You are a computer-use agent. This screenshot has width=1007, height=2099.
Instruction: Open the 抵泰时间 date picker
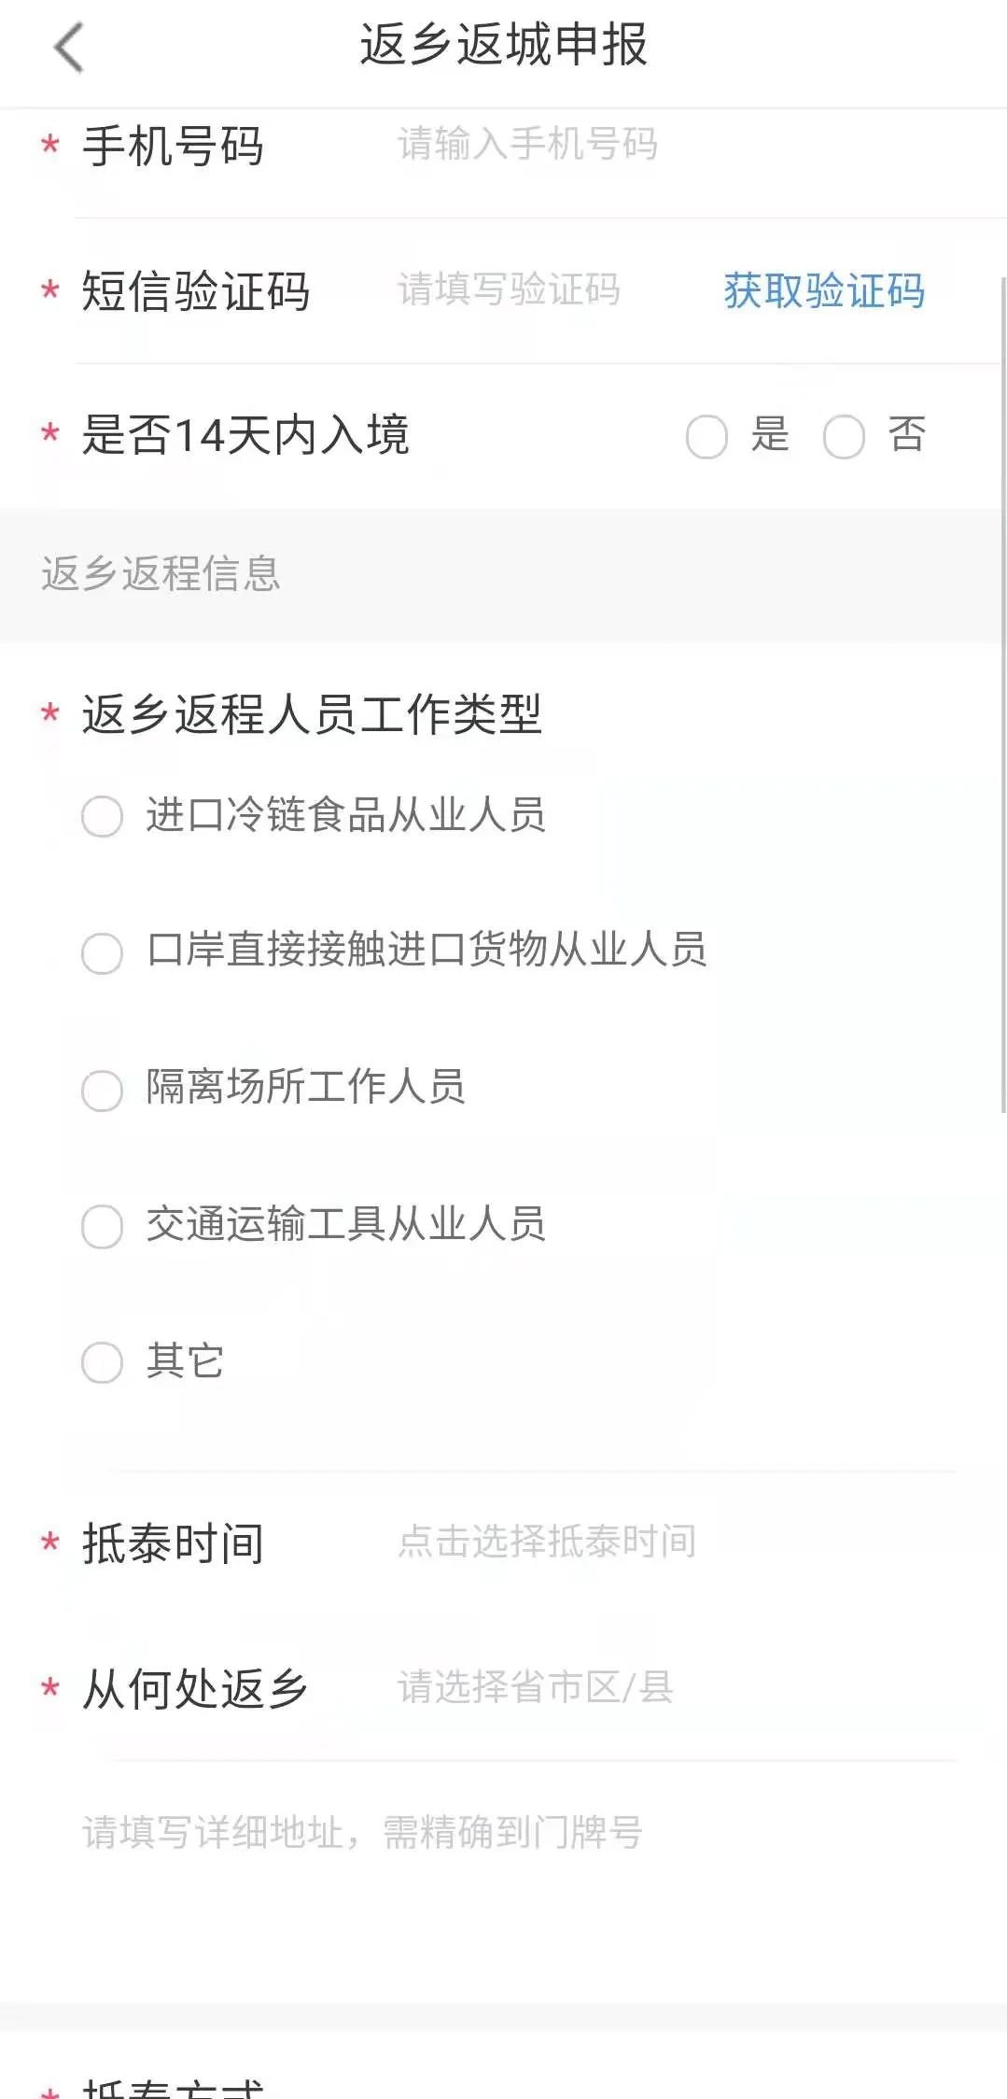click(547, 1542)
